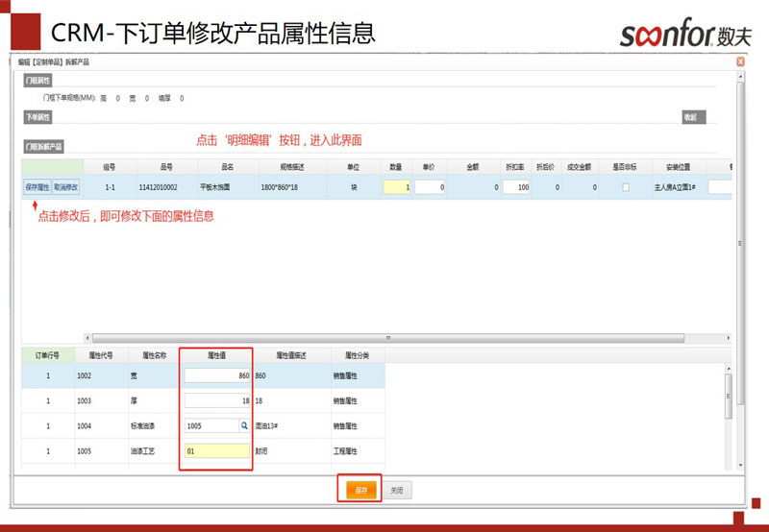The height and width of the screenshot is (532, 769).
Task: Click the 厚 attribute value field 18
Action: tap(217, 400)
